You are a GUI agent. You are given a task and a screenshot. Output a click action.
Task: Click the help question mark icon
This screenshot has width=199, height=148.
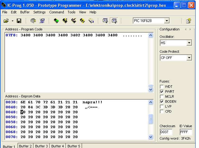pos(188,21)
